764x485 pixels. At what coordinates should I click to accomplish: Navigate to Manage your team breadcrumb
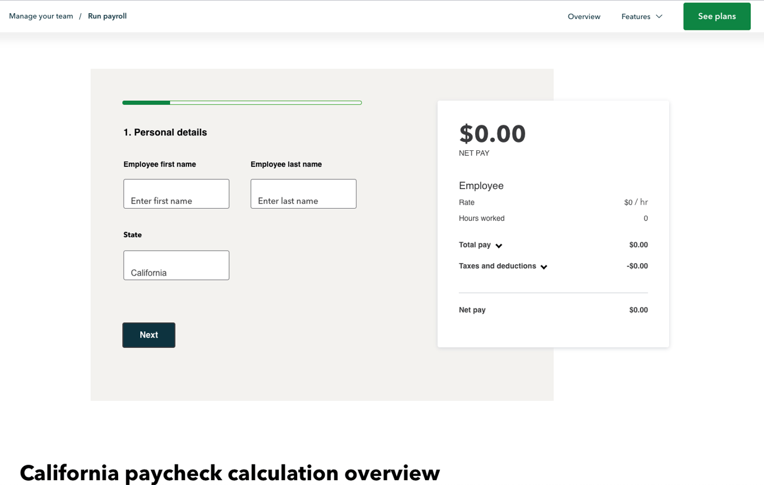[41, 16]
